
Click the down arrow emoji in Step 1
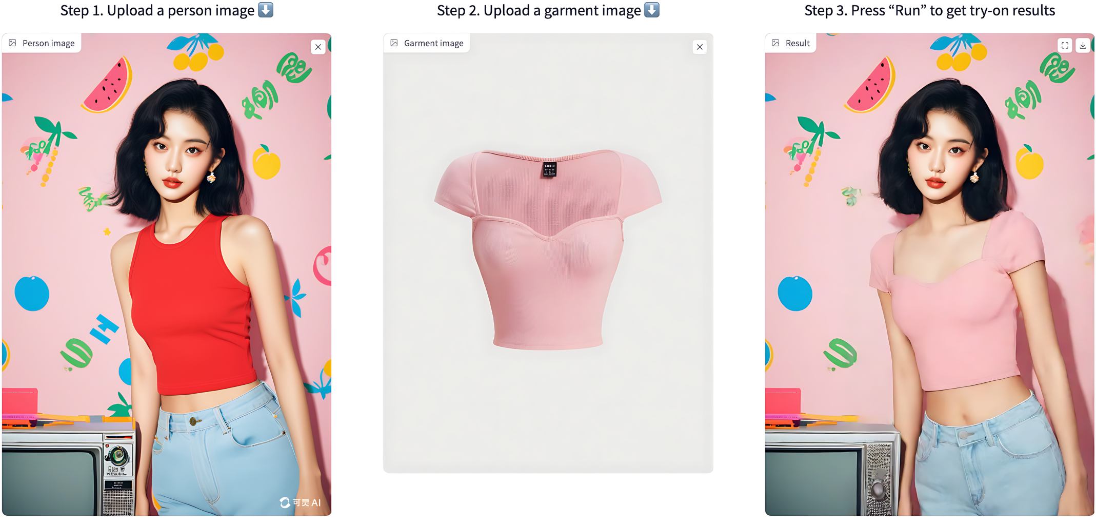[x=266, y=10]
